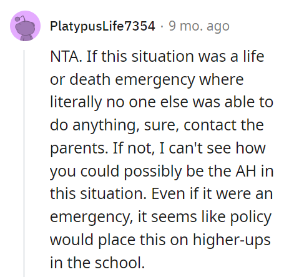Open the '9 mo. ago' timestamp permalink
Viewport: 284px width, 277px height.
coord(199,26)
